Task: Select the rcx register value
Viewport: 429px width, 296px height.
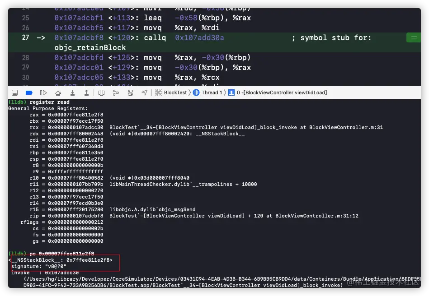Action: pos(75,128)
